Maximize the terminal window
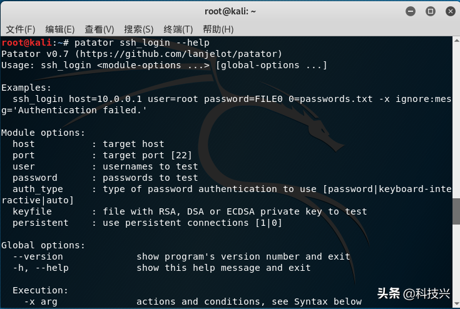 coord(430,11)
